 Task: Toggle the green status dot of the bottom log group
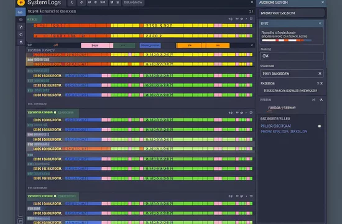coord(55,196)
